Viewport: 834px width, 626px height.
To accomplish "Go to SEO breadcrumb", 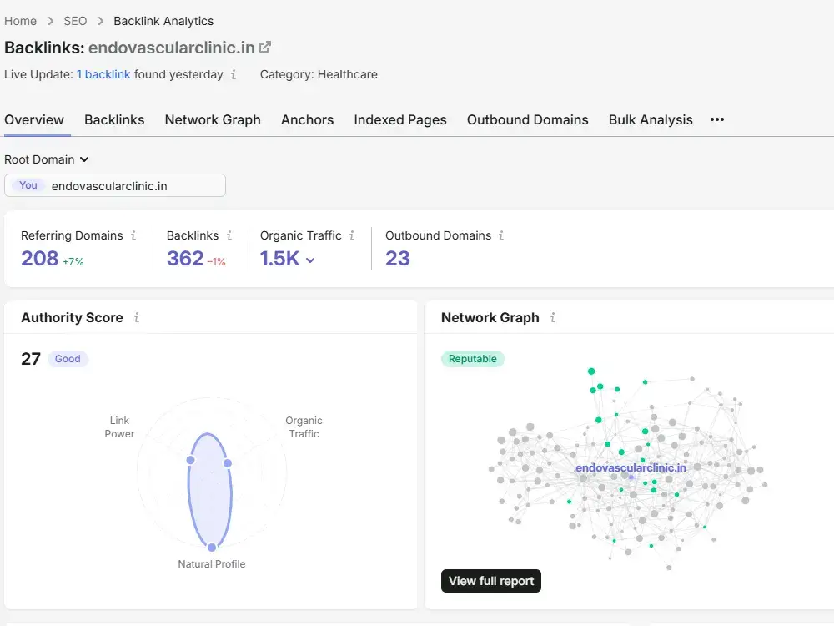I will pyautogui.click(x=75, y=21).
